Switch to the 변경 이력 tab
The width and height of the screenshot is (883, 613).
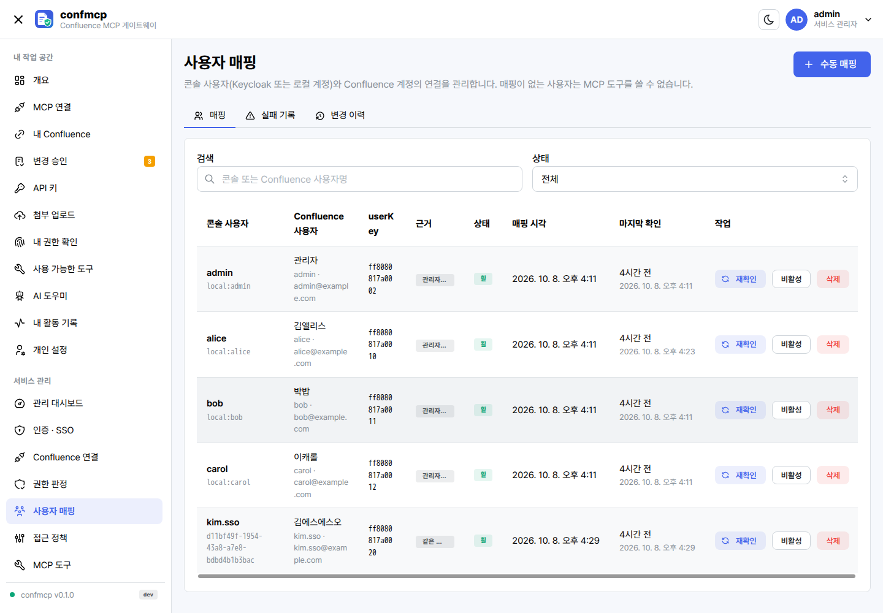tap(340, 115)
